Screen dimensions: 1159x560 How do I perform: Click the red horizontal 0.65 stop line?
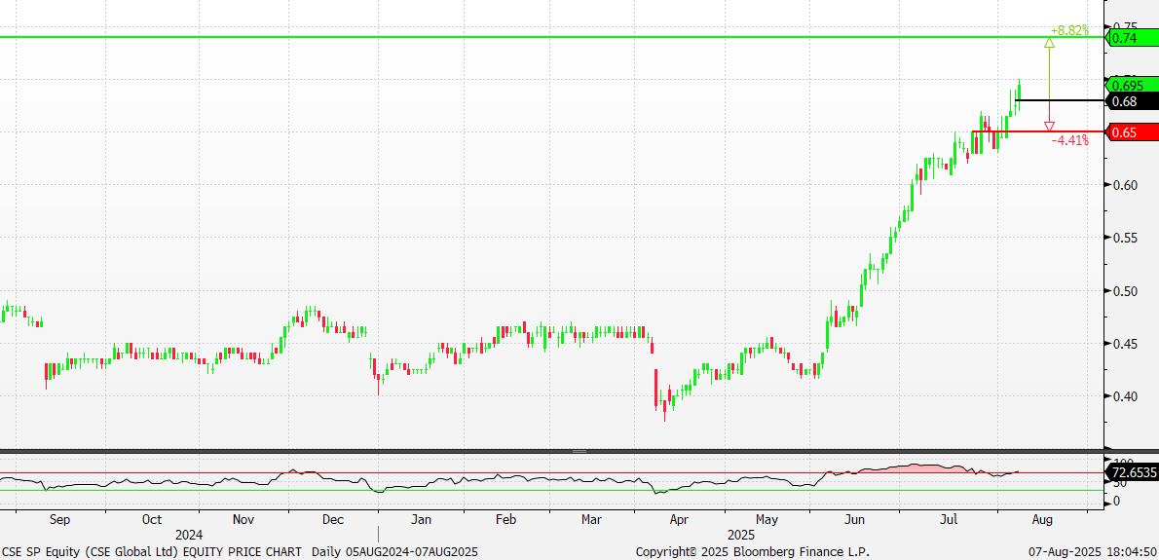click(1038, 131)
